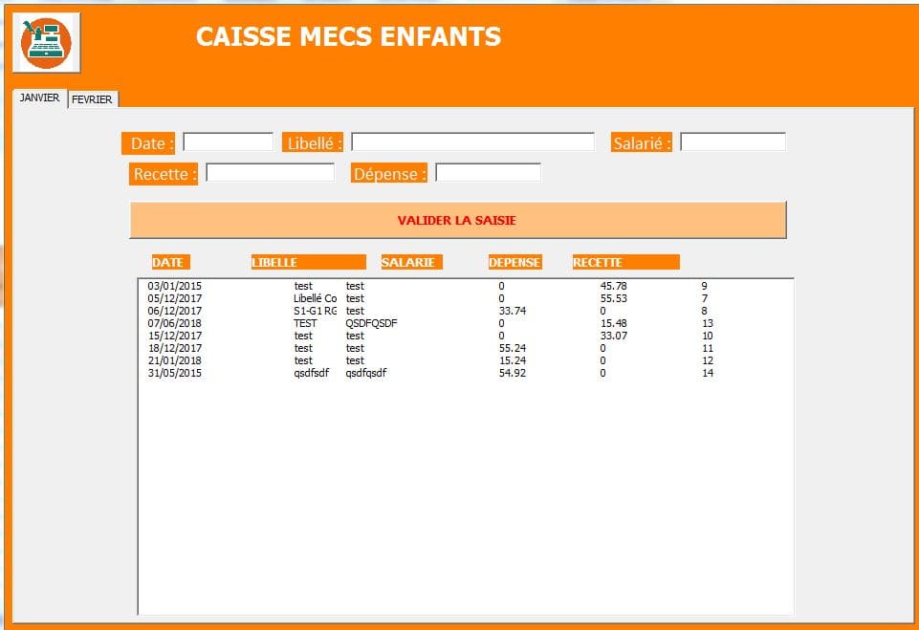Click the 55.53 receipt value

(x=614, y=298)
